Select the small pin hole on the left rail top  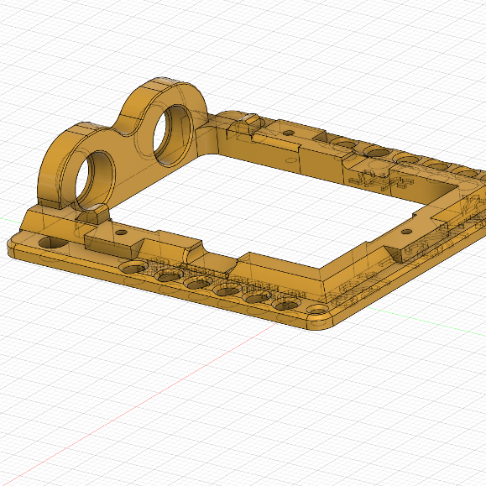coord(121,233)
